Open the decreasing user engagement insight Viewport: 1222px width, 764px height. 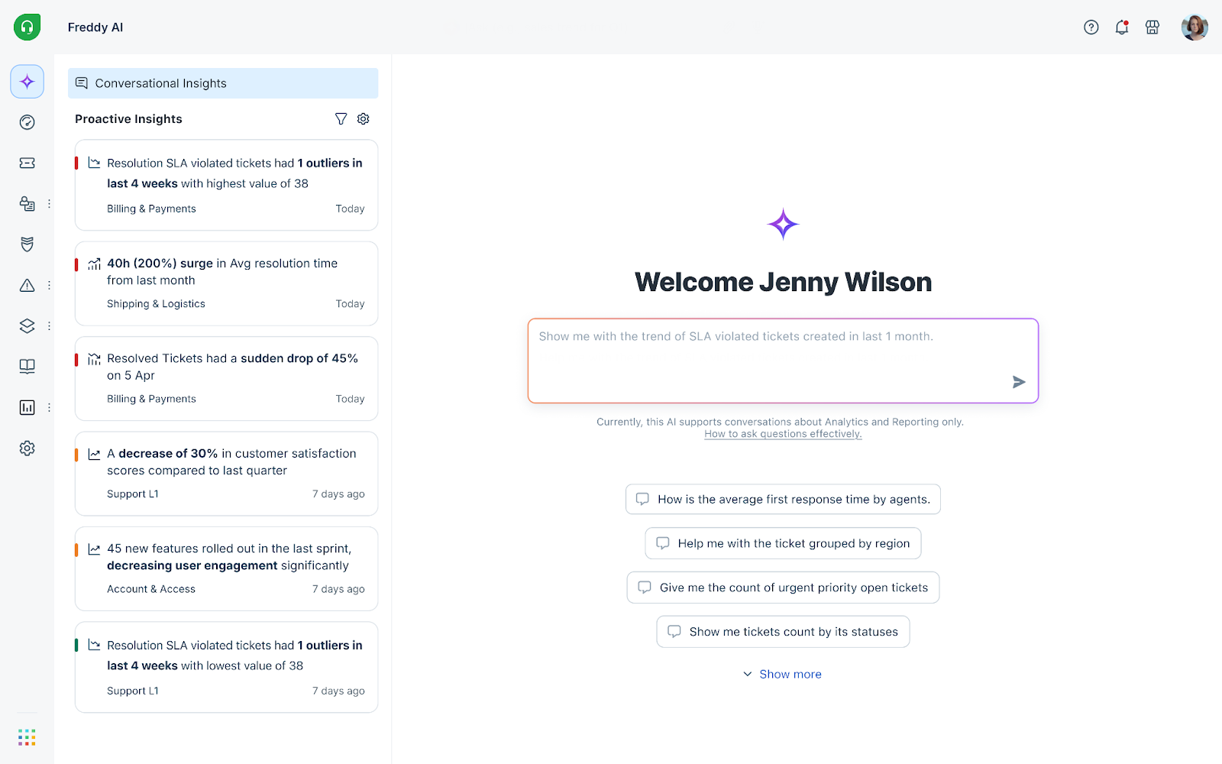pos(226,569)
